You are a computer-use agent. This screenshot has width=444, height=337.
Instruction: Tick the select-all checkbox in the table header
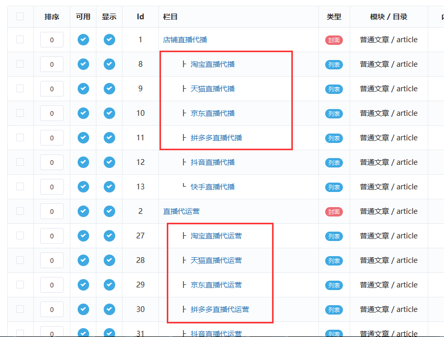(20, 17)
